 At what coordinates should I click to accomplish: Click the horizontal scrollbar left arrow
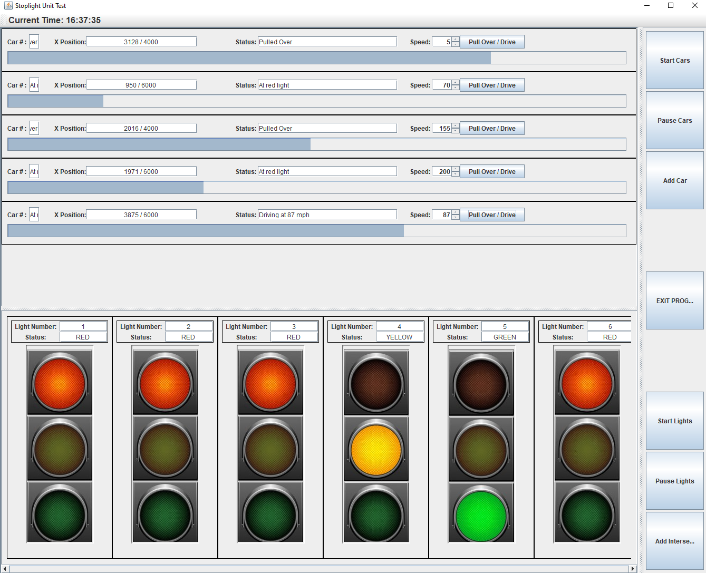[5, 569]
